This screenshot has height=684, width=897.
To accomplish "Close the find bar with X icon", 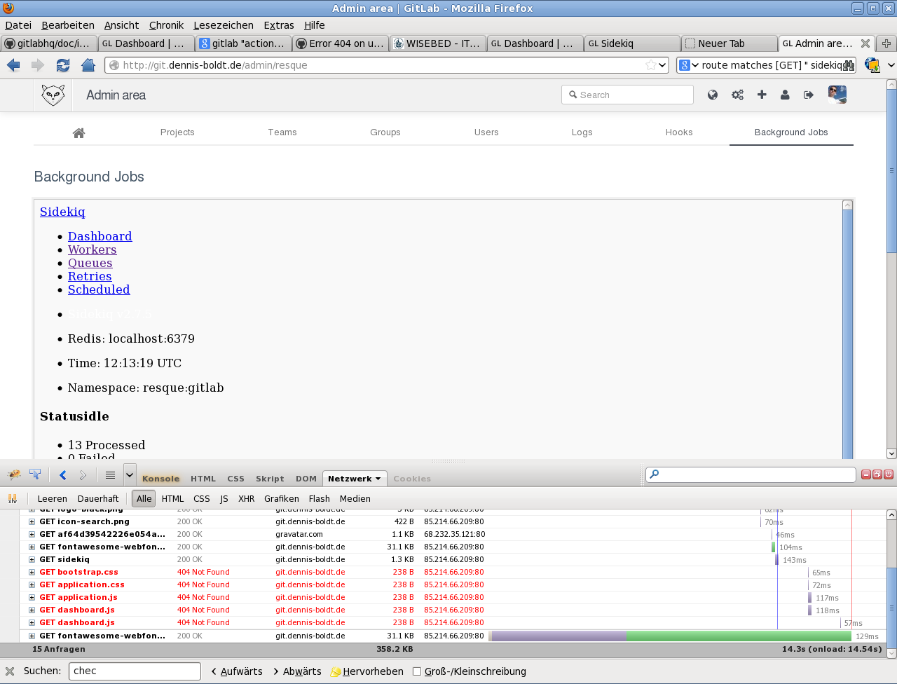I will pyautogui.click(x=10, y=671).
